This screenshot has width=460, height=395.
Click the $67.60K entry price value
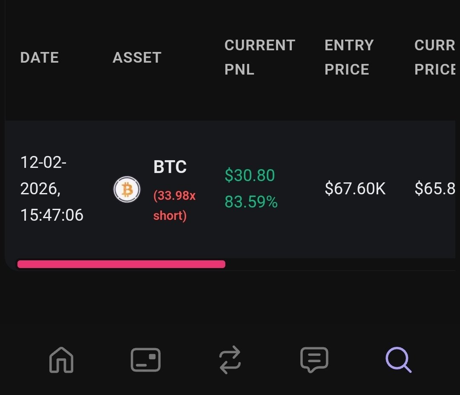pyautogui.click(x=355, y=188)
